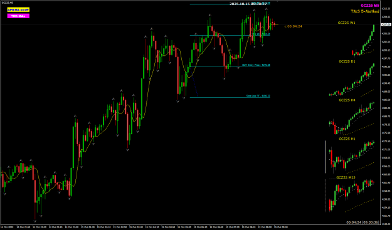Click the '14 Oct 2025' date on time axis
Screen dimensions: 392x230
[6, 227]
